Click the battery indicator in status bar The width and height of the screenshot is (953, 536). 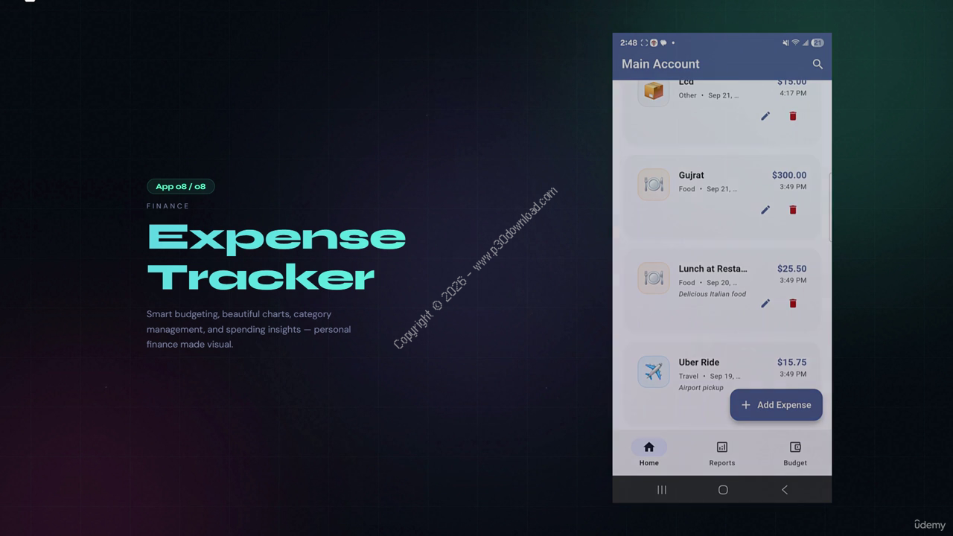[x=817, y=43]
